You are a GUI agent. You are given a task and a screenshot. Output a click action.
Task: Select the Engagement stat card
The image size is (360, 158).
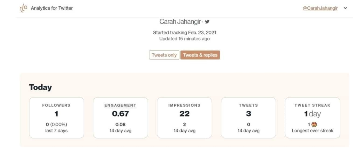coord(120,118)
